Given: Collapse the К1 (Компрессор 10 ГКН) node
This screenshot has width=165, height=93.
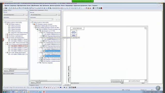Looking at the screenshot, I should (38, 31).
